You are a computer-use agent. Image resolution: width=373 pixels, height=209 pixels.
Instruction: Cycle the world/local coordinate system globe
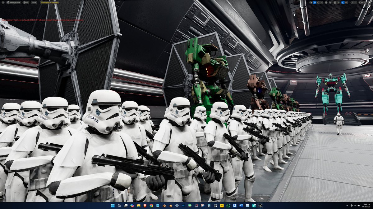[x=326, y=2]
